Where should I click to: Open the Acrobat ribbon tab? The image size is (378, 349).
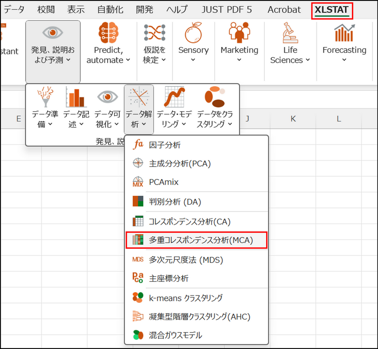[284, 9]
